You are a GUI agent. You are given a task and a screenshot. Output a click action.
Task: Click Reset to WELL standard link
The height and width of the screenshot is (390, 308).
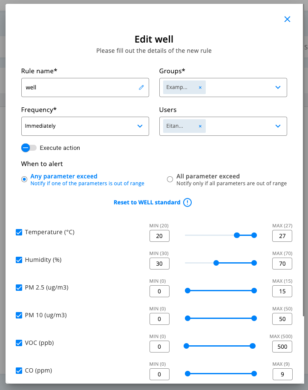coord(147,202)
